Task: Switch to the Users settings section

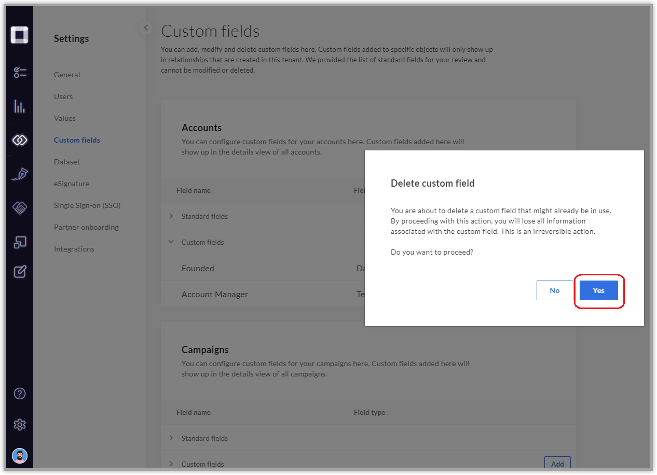Action: pos(63,96)
